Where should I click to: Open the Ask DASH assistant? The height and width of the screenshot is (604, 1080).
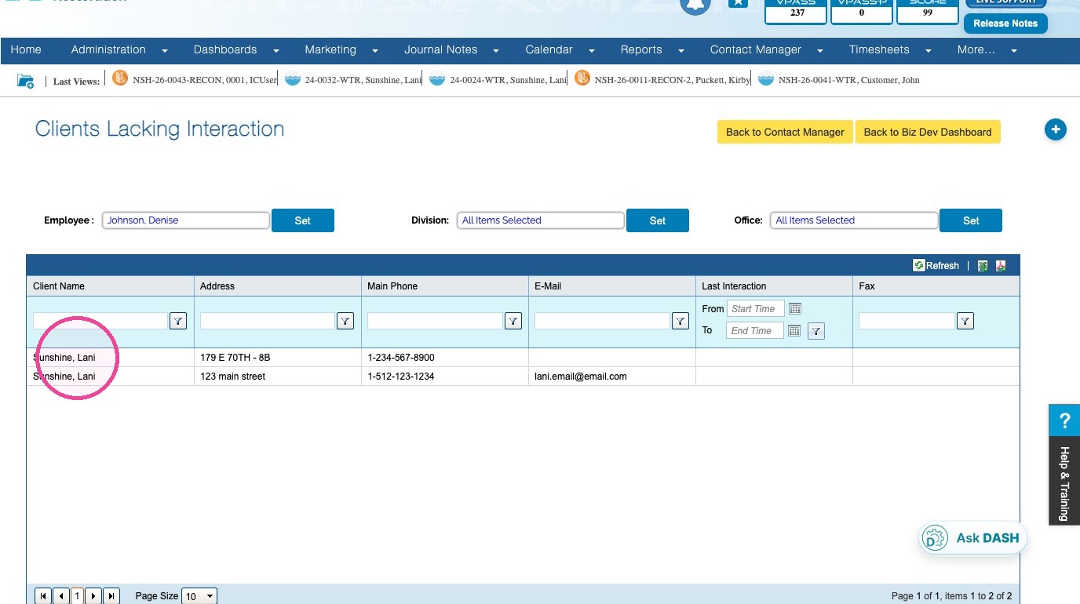coord(972,538)
